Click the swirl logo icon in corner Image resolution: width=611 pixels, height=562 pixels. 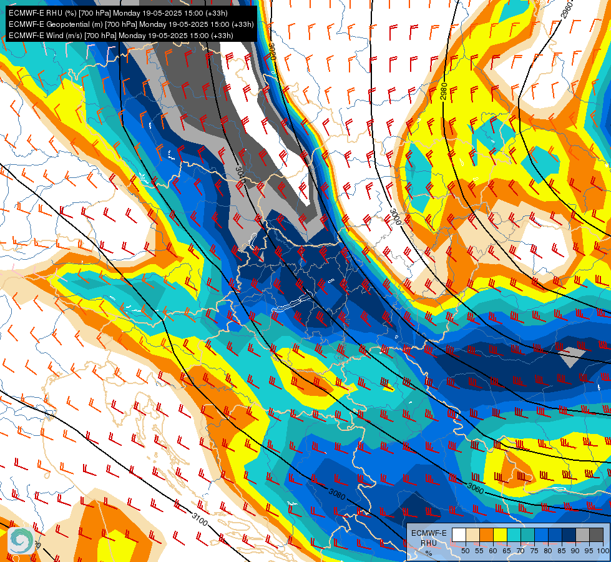tap(21, 541)
